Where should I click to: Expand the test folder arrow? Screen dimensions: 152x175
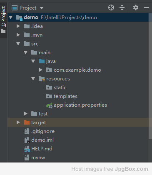26,114
